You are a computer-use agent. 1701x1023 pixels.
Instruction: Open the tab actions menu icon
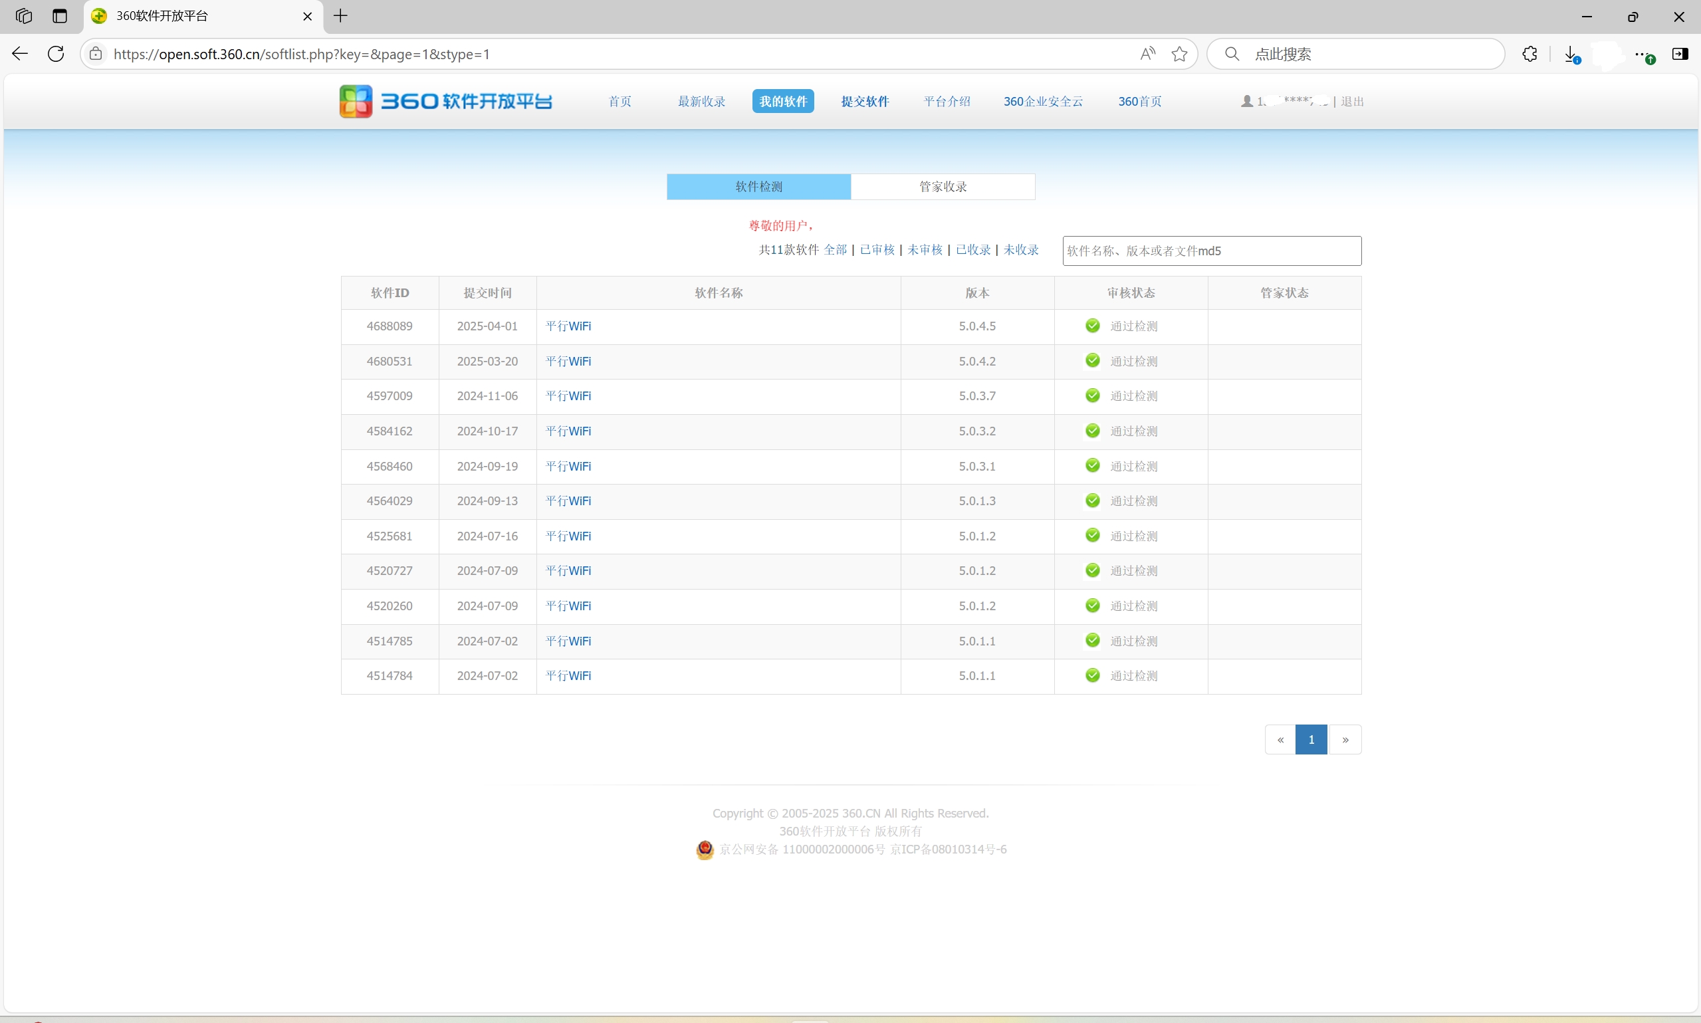[60, 16]
